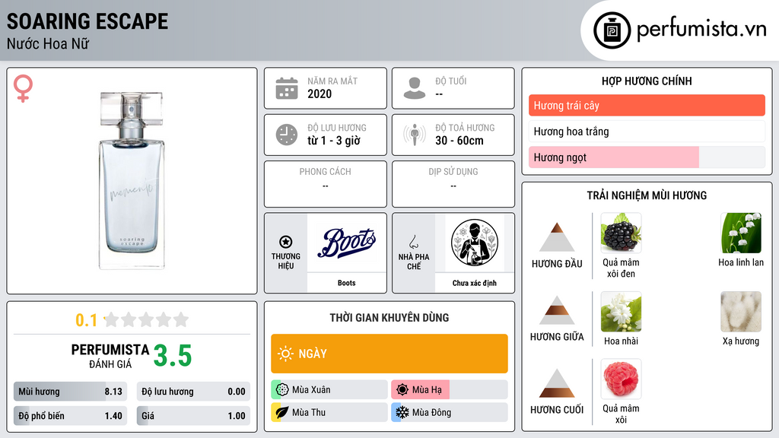Click the từ 1 - 3 giờ longevity value
This screenshot has width=779, height=438.
pos(334,141)
